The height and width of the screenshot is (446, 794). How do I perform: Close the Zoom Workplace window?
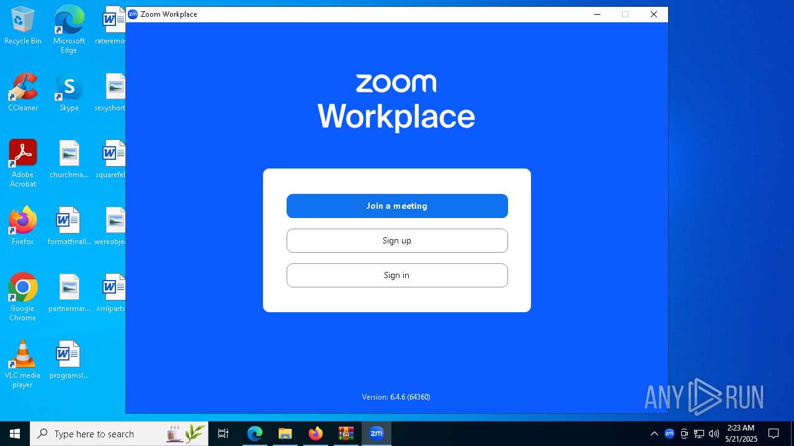pyautogui.click(x=654, y=14)
